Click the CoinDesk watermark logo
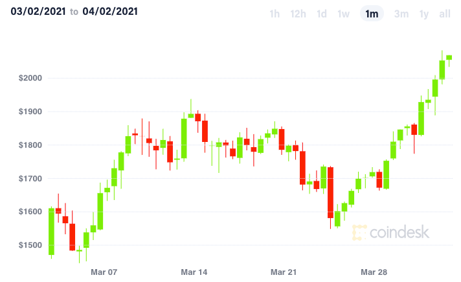This screenshot has width=461, height=282. tap(391, 232)
